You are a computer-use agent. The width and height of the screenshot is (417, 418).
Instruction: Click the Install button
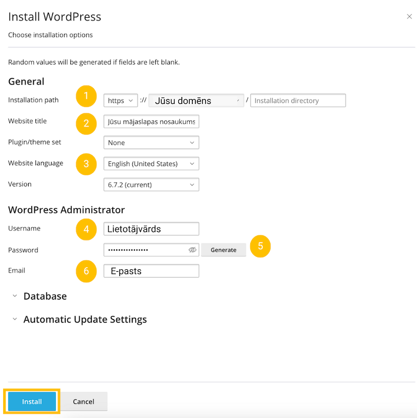[32, 402]
